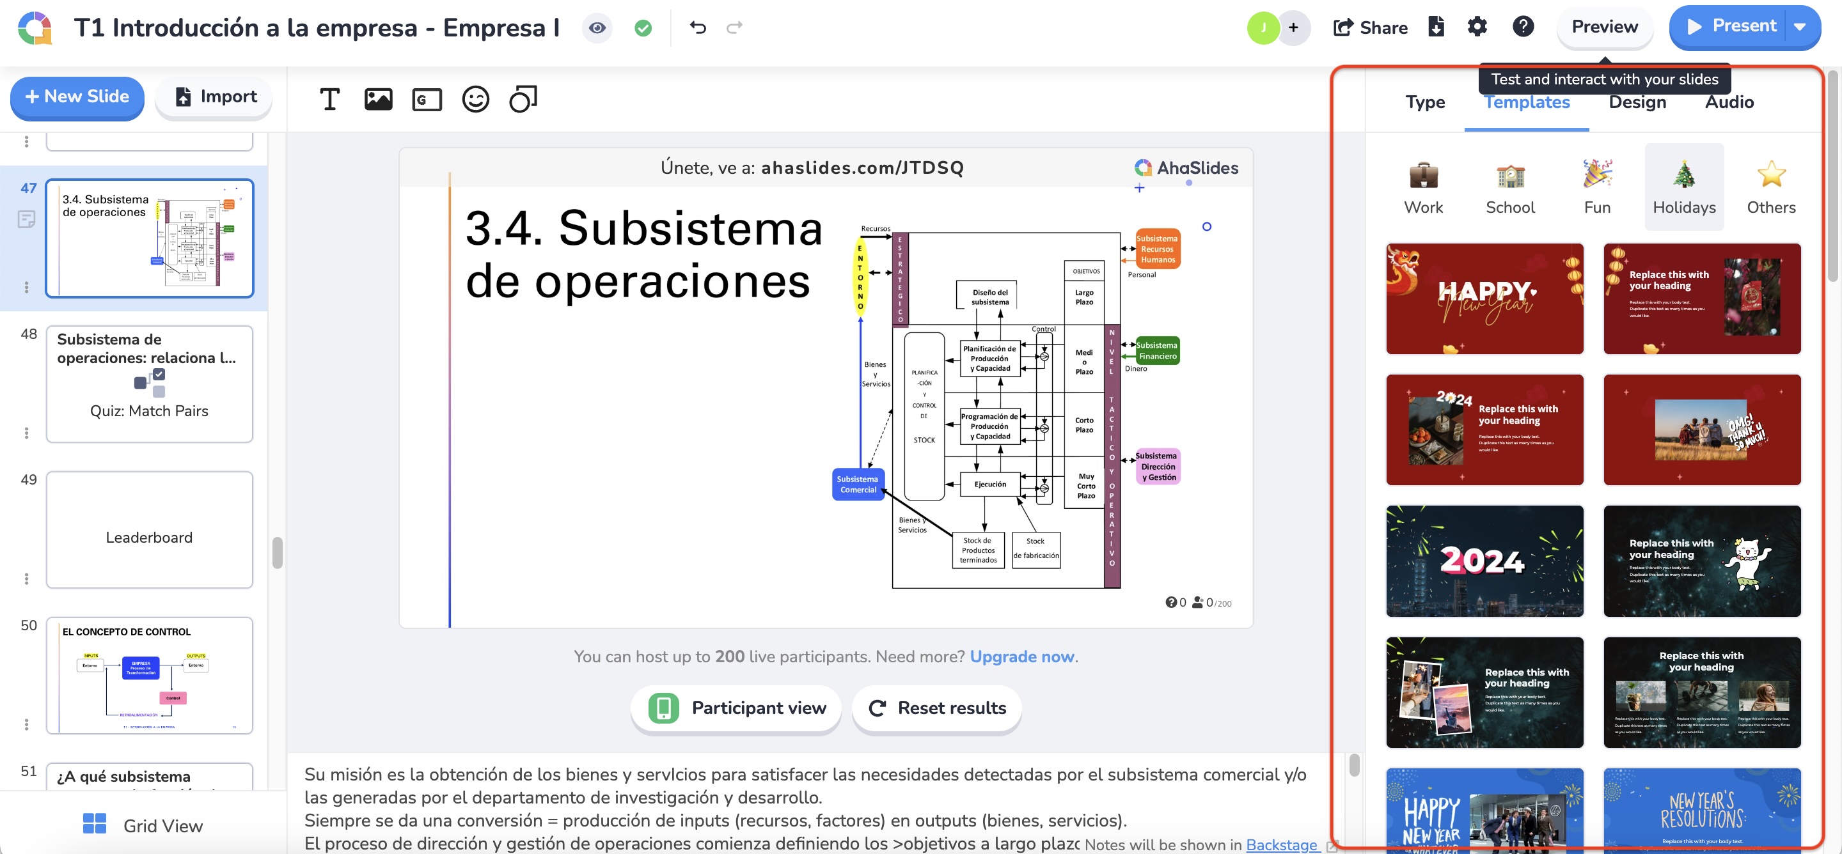Click the Participant view button
Screen dimensions: 1842x854
point(736,708)
